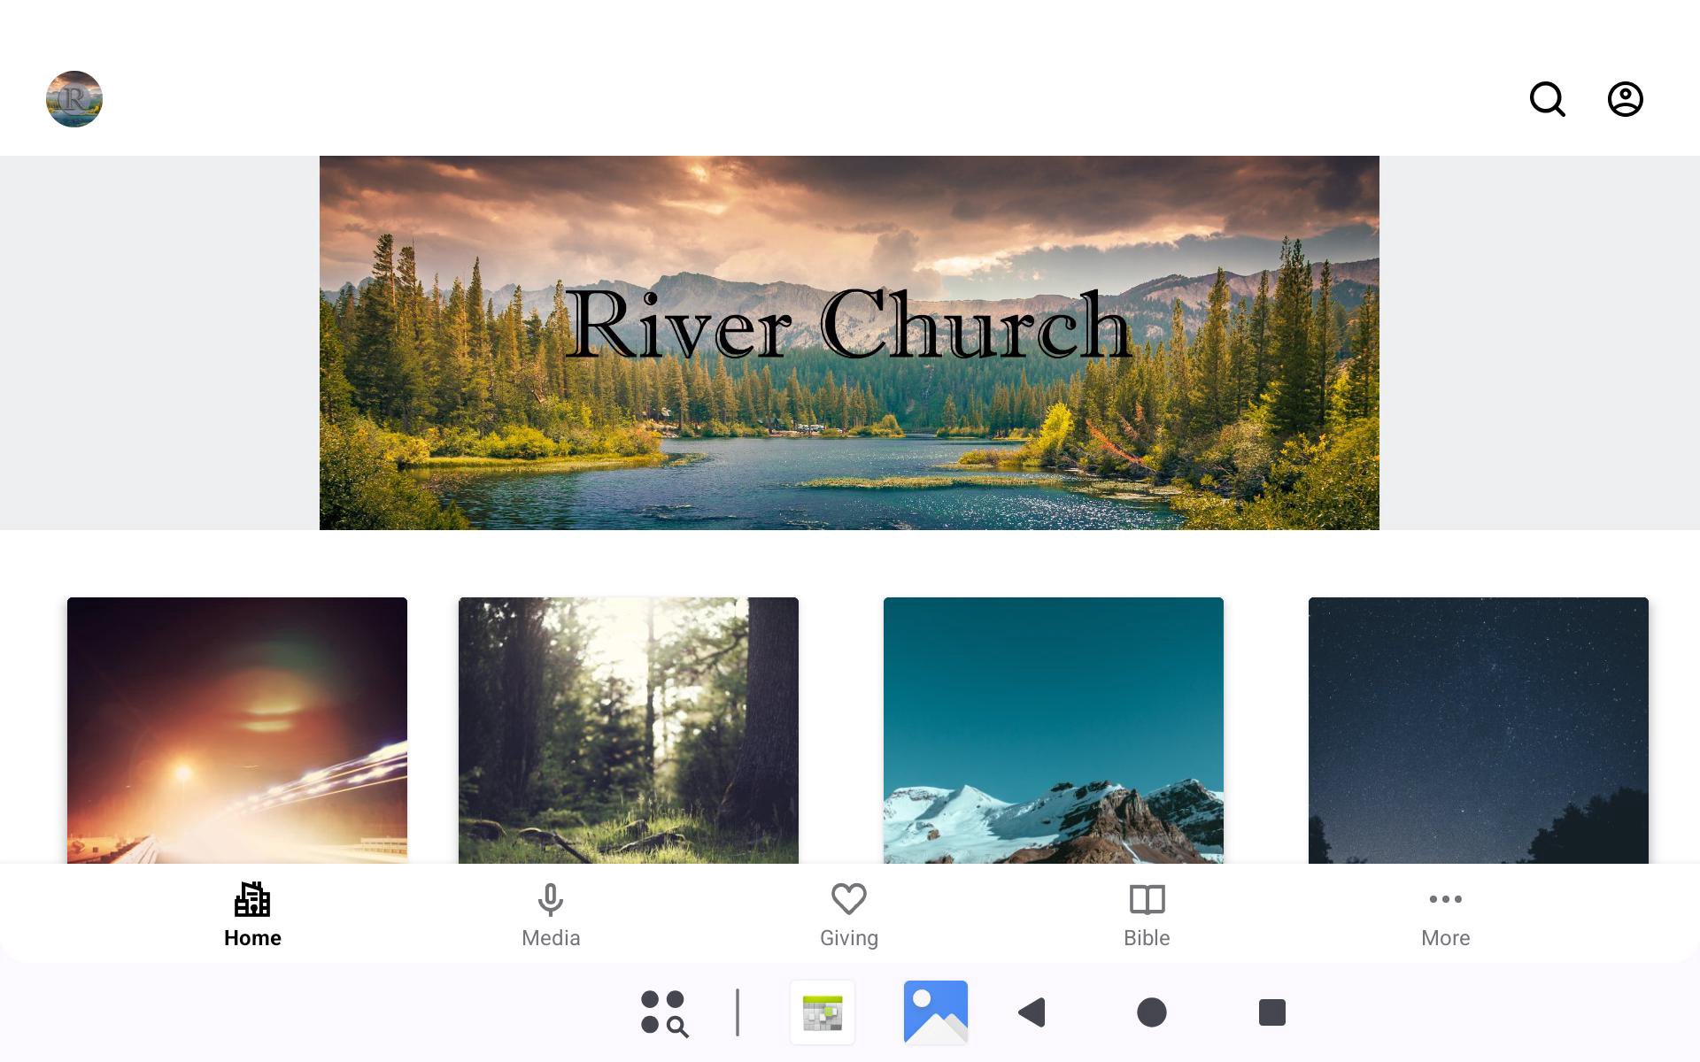Switch to the Media tab label
1700x1062 pixels.
pos(551,938)
